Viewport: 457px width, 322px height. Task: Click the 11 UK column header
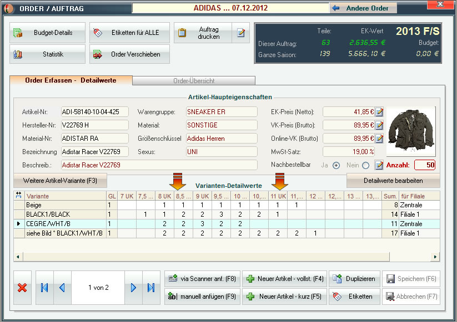tap(278, 196)
